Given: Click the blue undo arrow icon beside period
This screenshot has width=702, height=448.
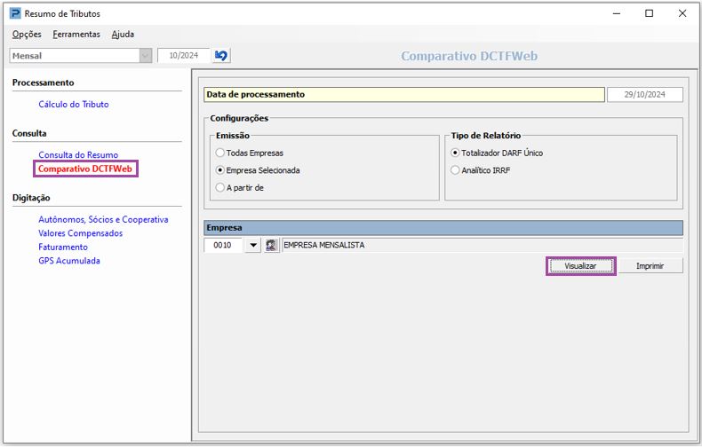Looking at the screenshot, I should point(221,55).
